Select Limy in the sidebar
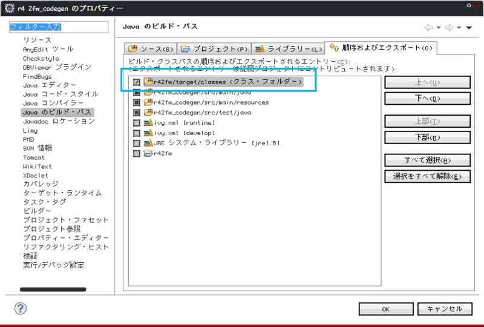This screenshot has height=327, width=484. [x=30, y=130]
